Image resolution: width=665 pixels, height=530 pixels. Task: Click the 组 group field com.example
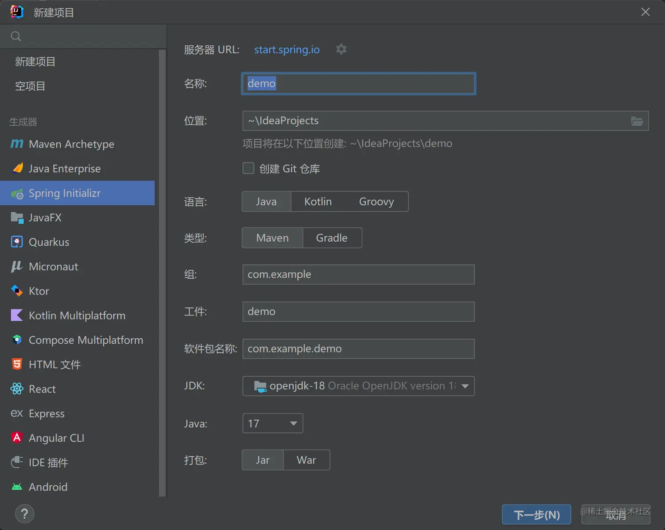tap(358, 274)
